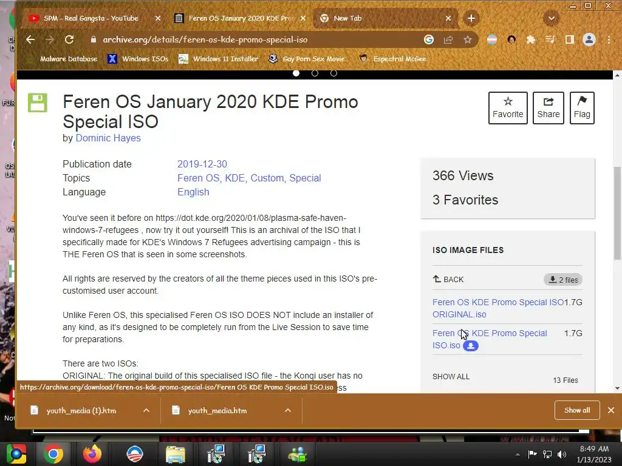Download all with 2 files button

[563, 280]
